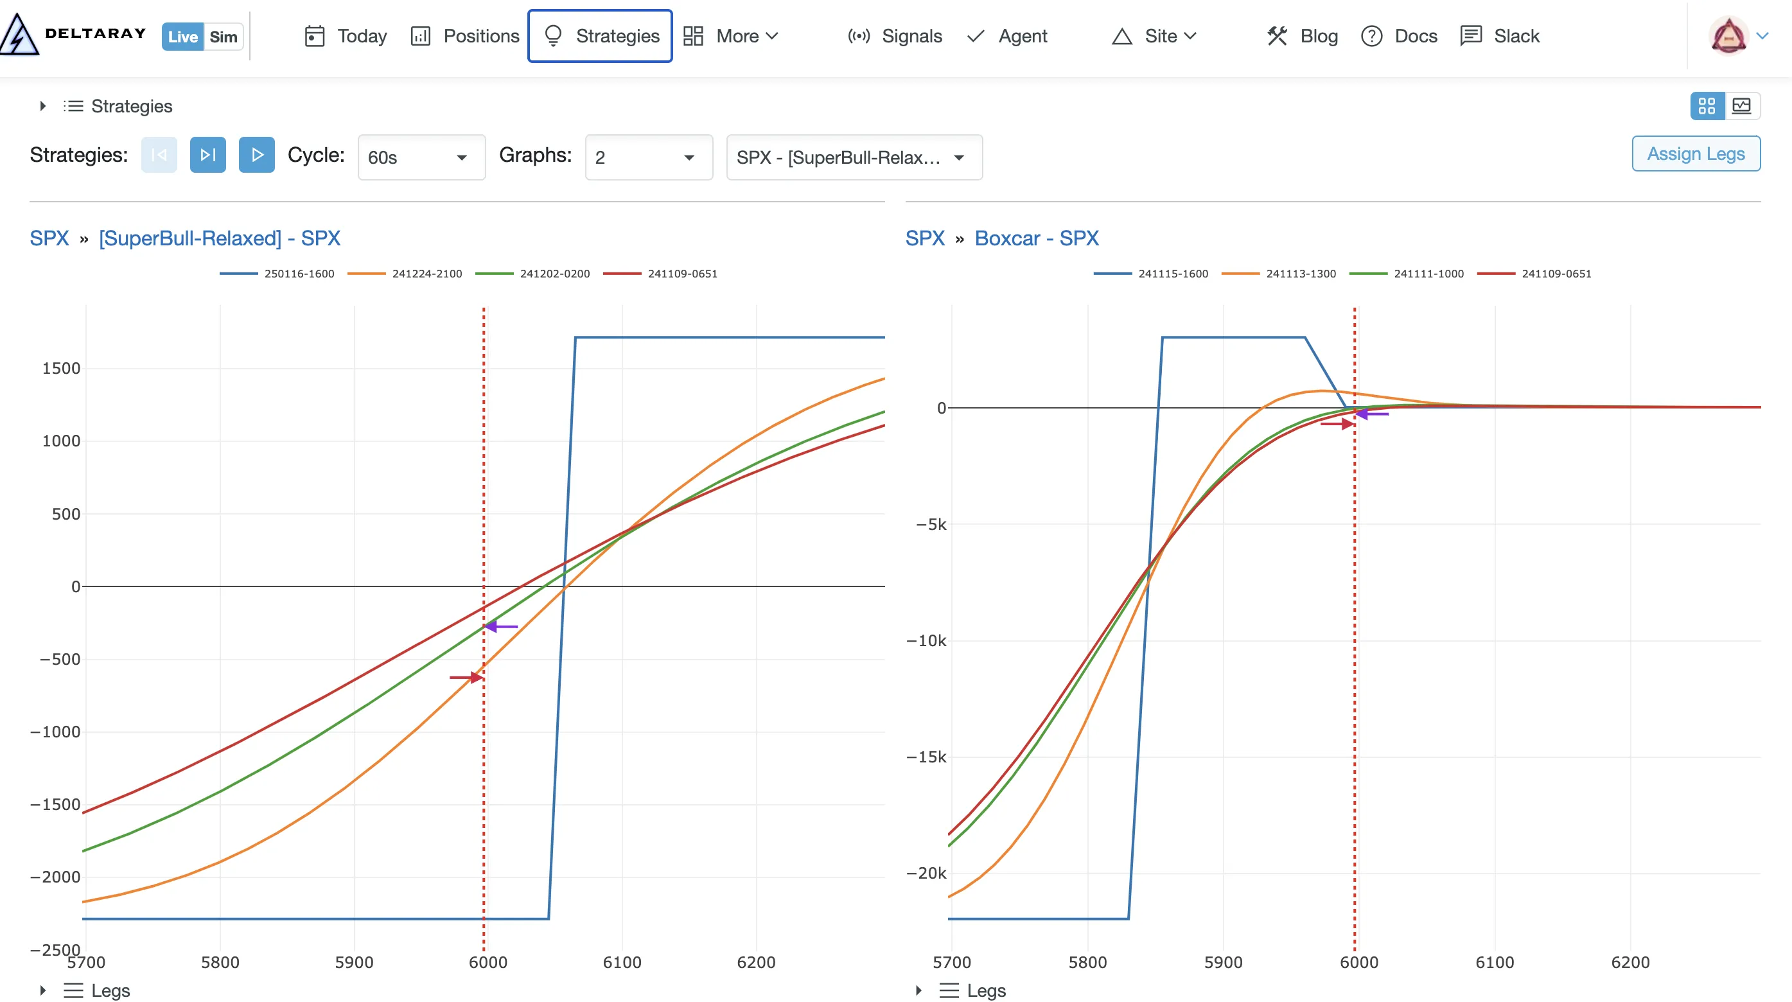Click the DeltaRay lightning logo
The height and width of the screenshot is (1002, 1792).
pos(19,35)
